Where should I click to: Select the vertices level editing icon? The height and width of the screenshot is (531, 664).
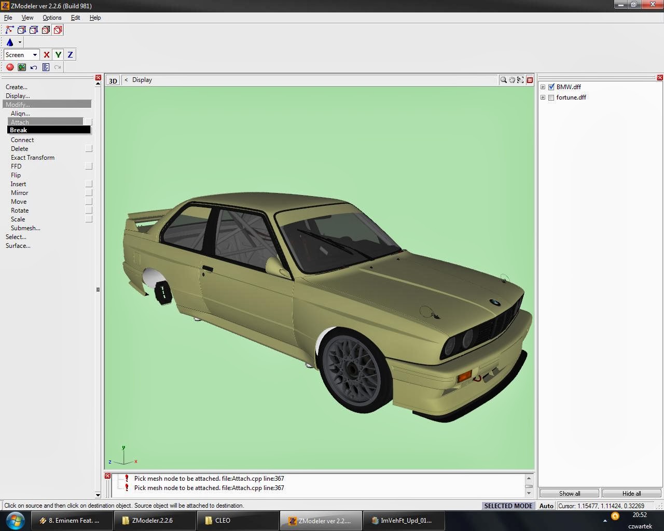click(x=9, y=30)
